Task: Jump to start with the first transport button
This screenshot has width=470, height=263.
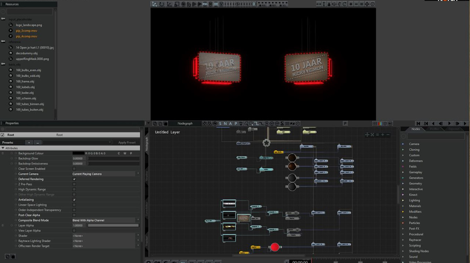Action: [x=418, y=124]
